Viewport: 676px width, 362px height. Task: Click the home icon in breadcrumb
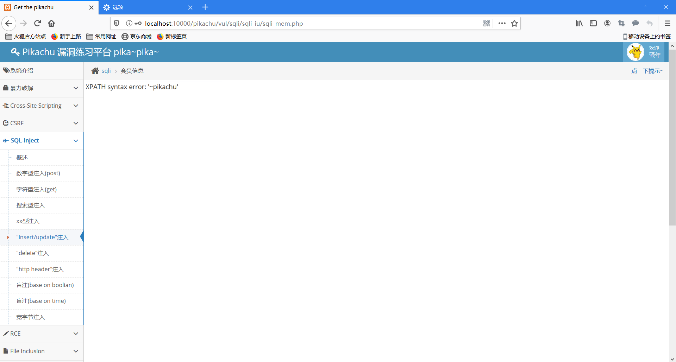click(x=95, y=71)
